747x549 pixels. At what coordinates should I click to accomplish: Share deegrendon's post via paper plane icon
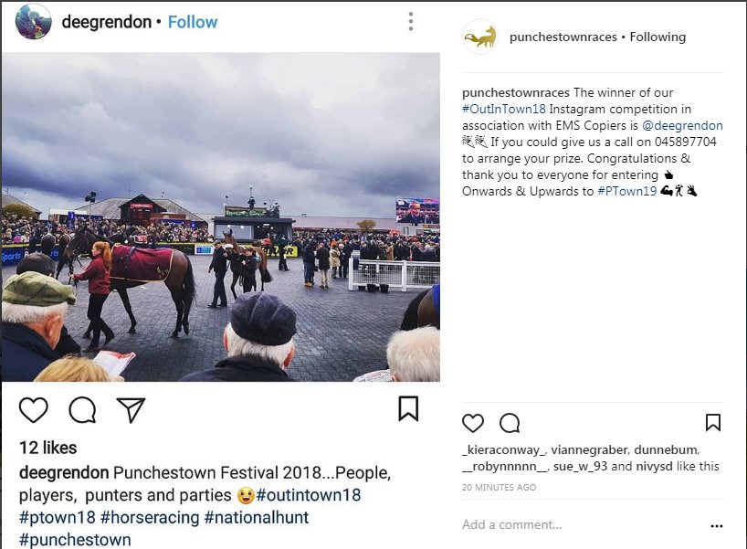131,410
